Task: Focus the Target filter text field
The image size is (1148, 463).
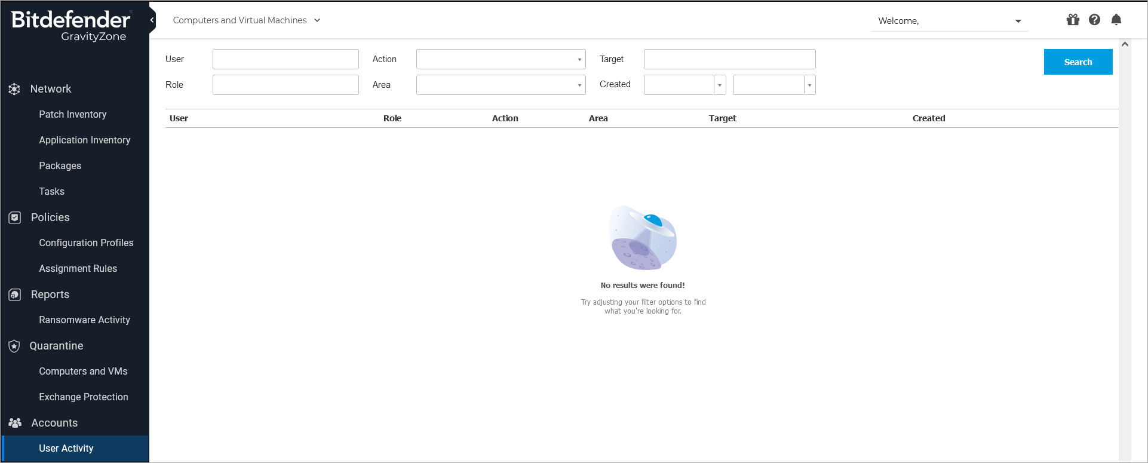Action: pos(729,59)
